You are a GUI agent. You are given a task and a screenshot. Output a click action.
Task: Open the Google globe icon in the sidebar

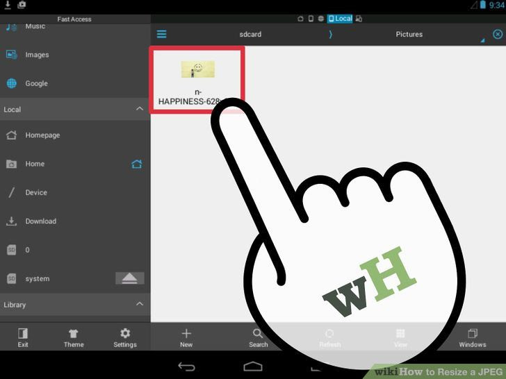point(12,83)
